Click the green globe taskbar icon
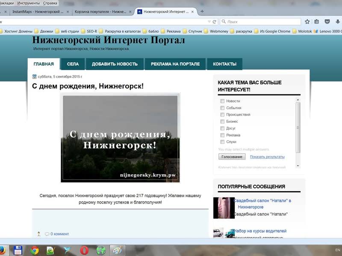This screenshot has width=342, height=256. (x=101, y=250)
